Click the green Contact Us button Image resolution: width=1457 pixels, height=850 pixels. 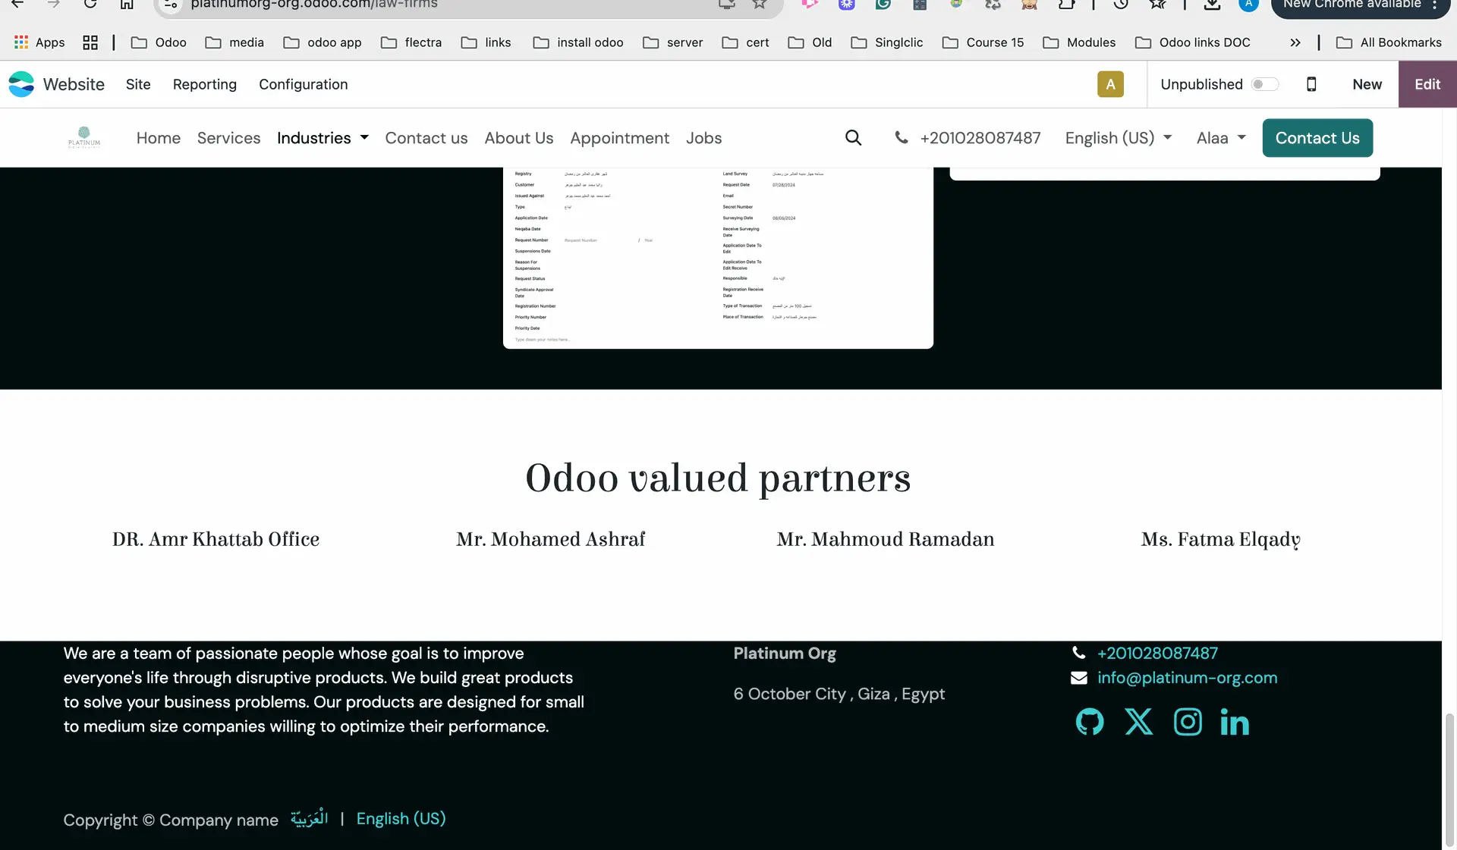click(1317, 138)
